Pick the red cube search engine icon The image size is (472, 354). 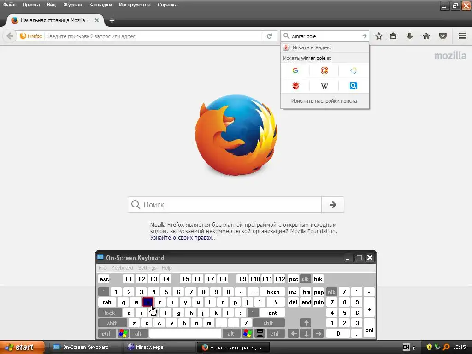coord(295,86)
